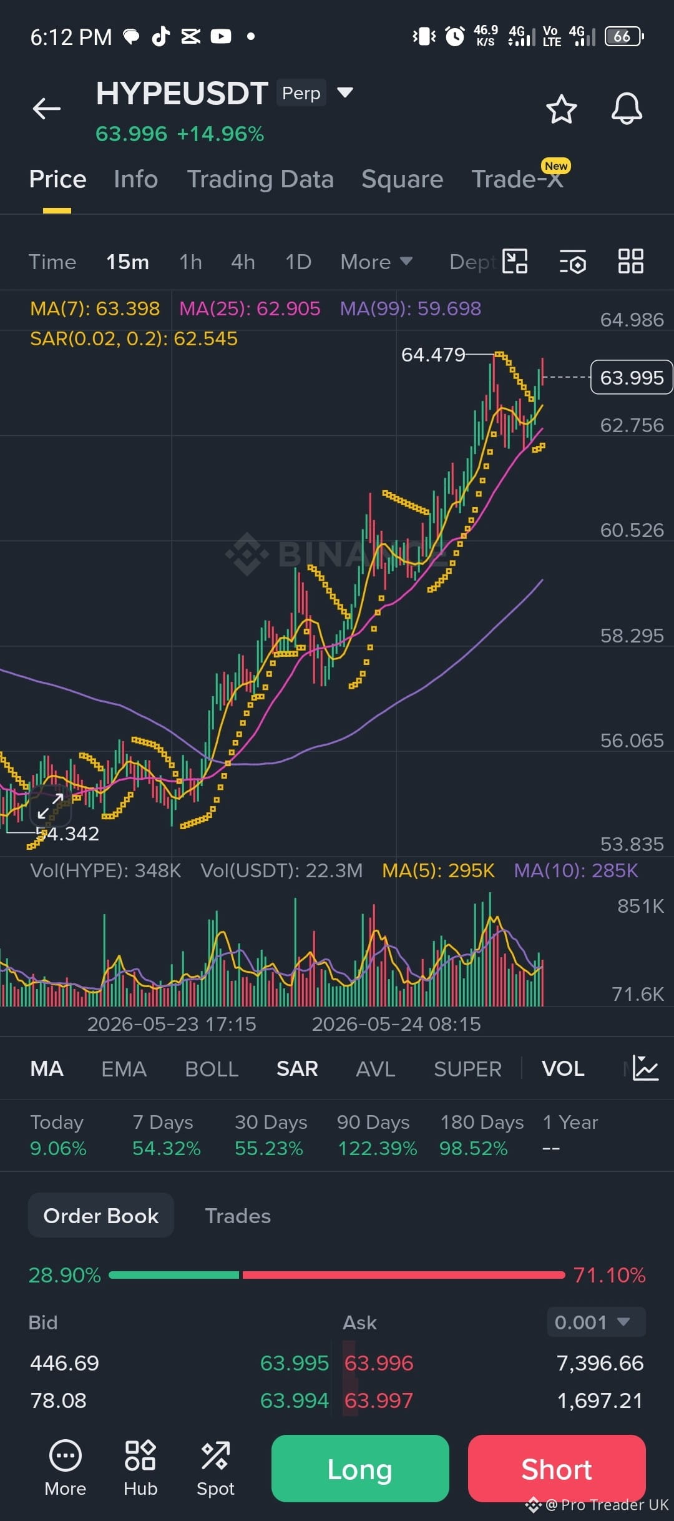Tap alarm clock status icon
This screenshot has height=1521, width=674.
click(x=455, y=36)
